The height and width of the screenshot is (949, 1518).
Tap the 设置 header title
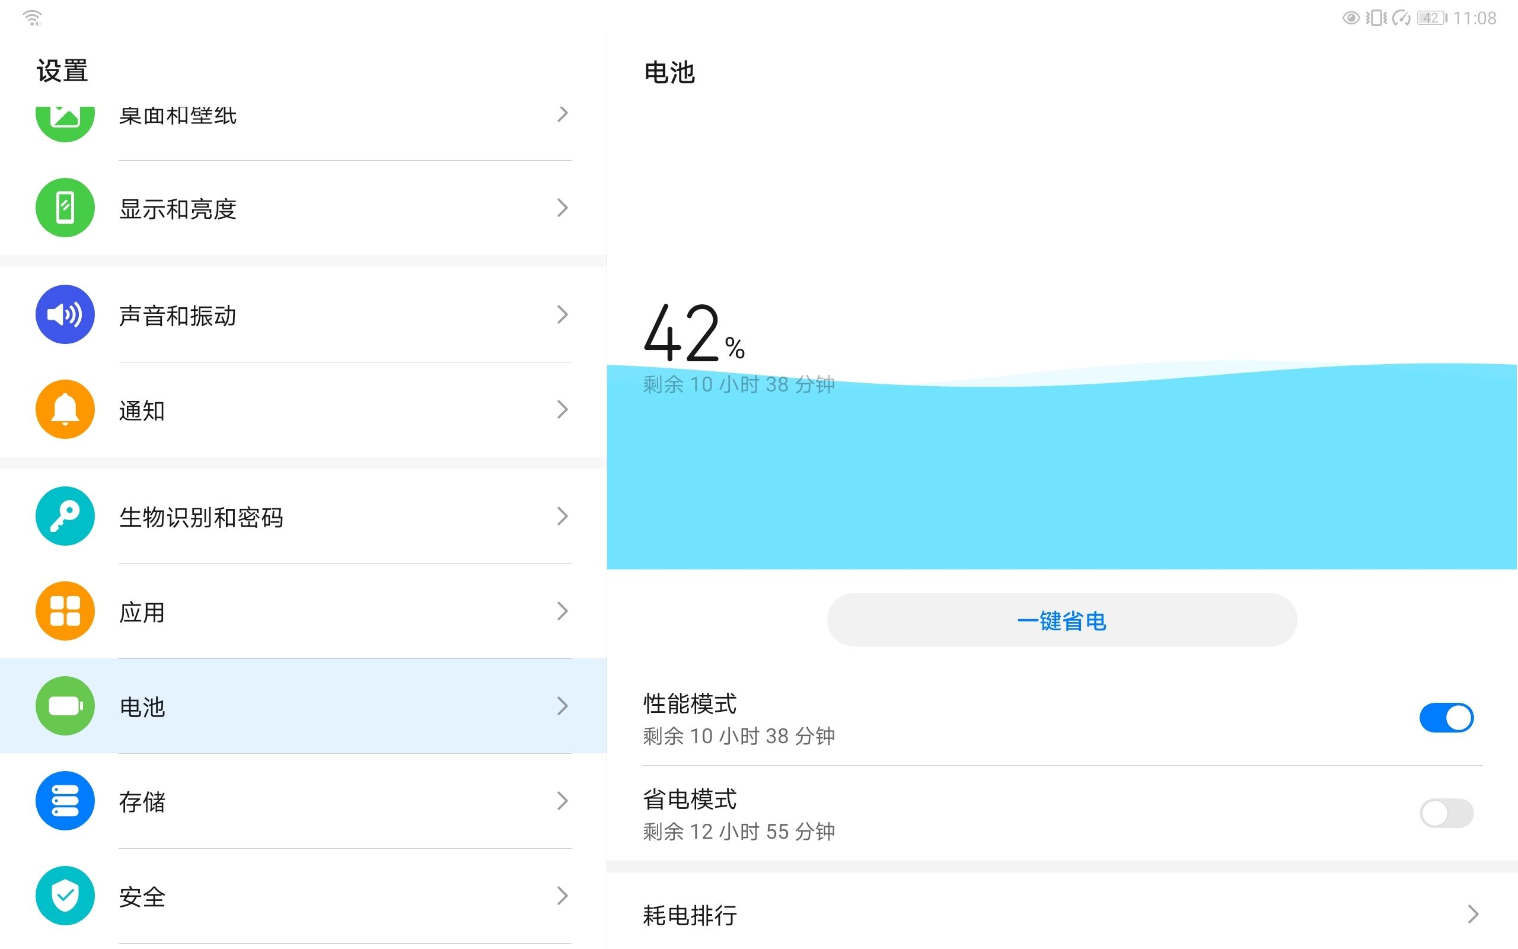click(62, 71)
